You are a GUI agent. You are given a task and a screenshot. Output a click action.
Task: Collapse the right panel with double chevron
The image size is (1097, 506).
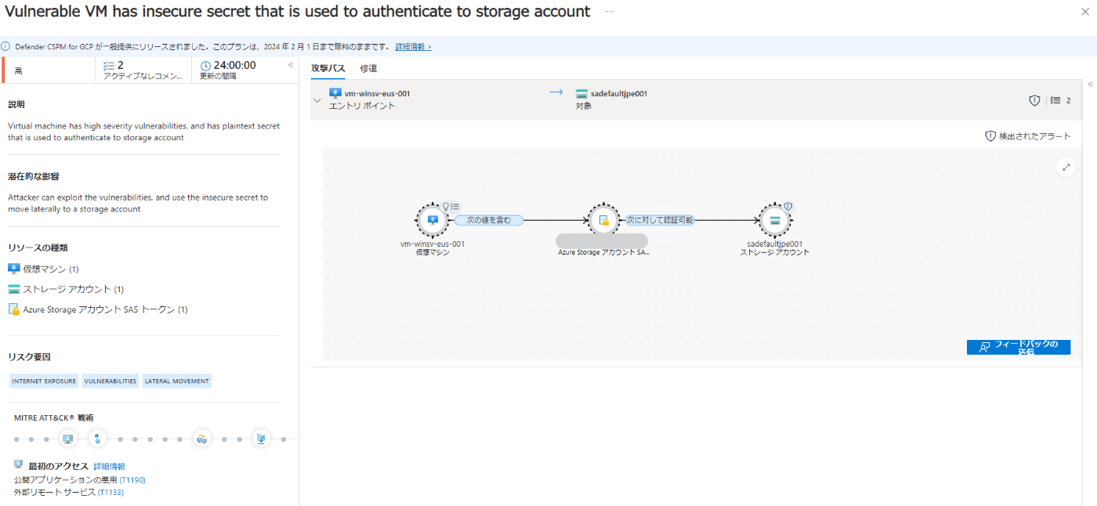coord(1090,84)
